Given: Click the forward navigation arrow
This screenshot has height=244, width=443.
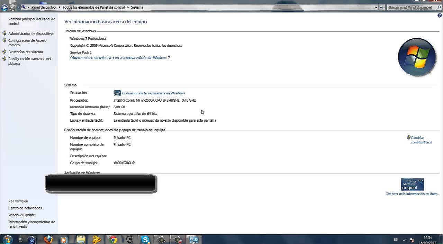Looking at the screenshot, I should coord(13,7).
